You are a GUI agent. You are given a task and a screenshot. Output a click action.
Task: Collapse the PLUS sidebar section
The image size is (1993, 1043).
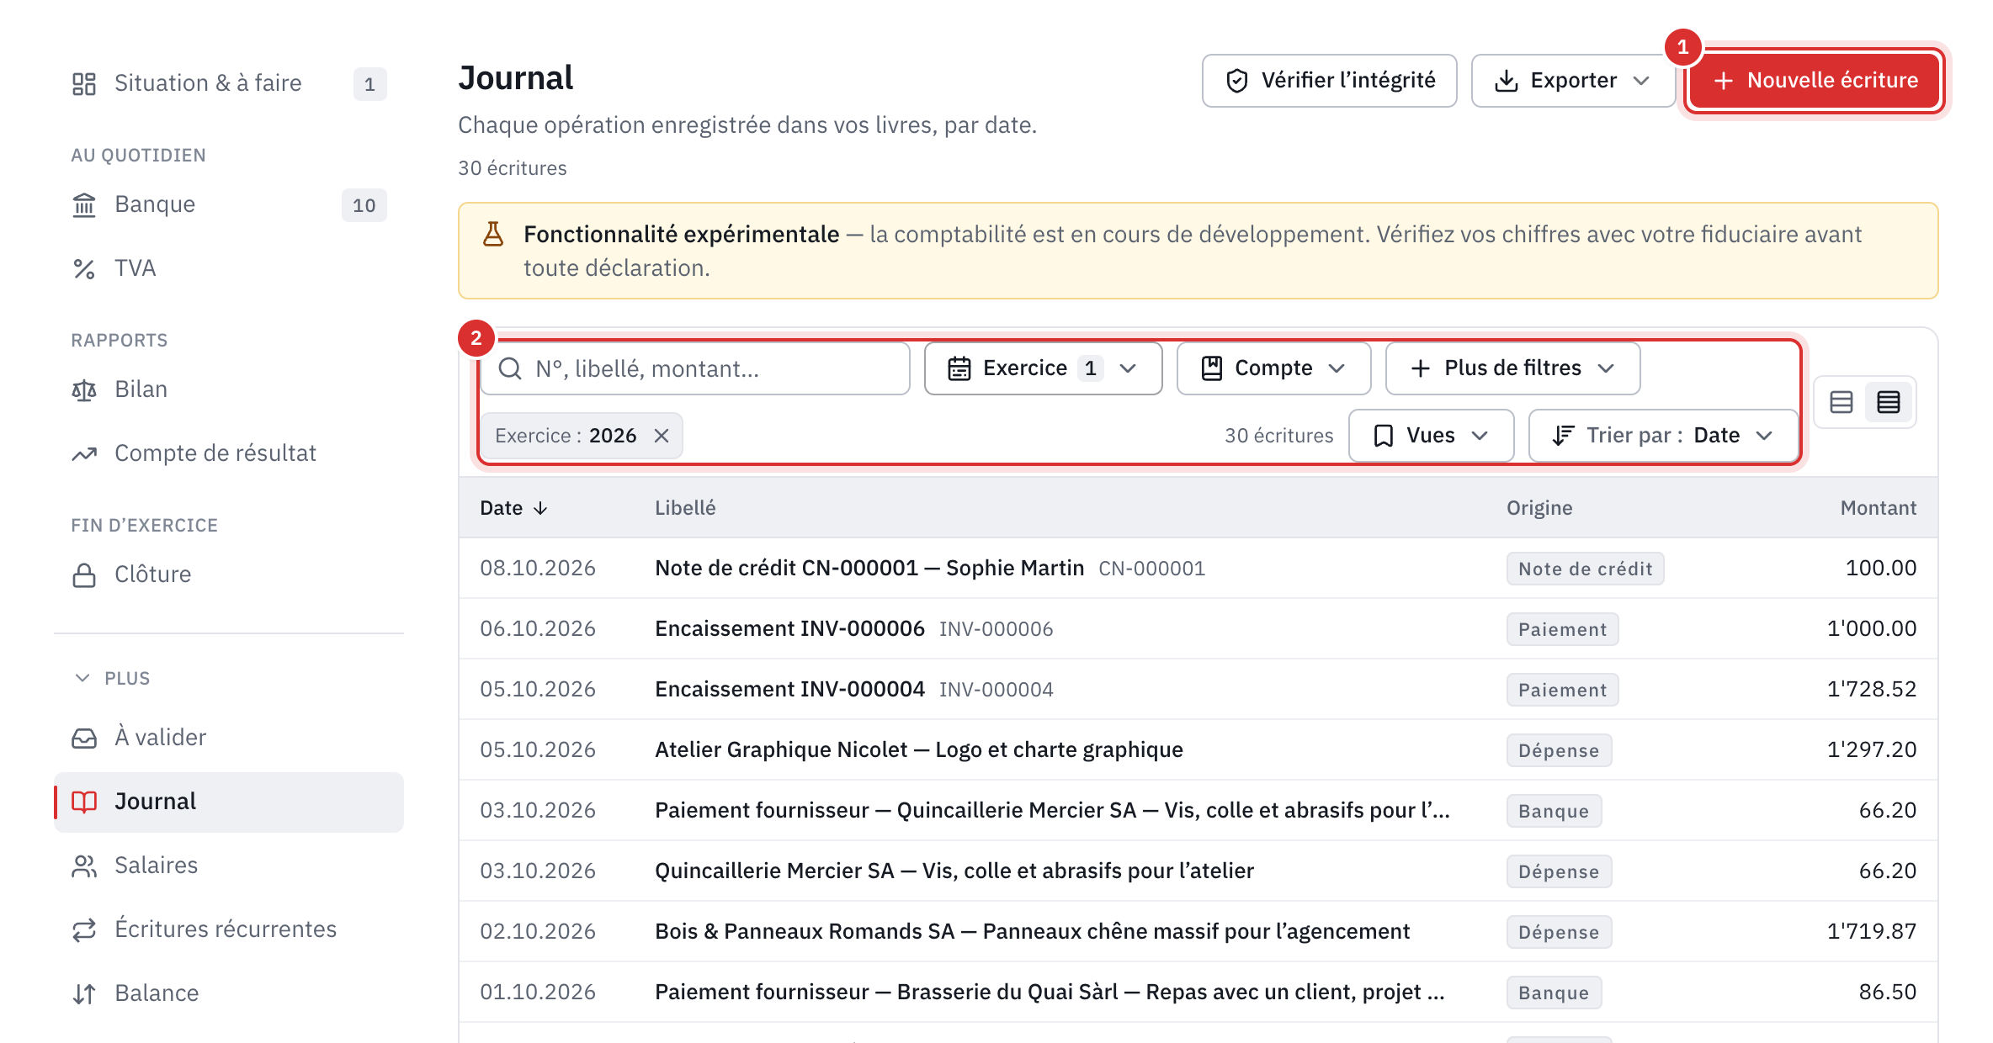113,678
